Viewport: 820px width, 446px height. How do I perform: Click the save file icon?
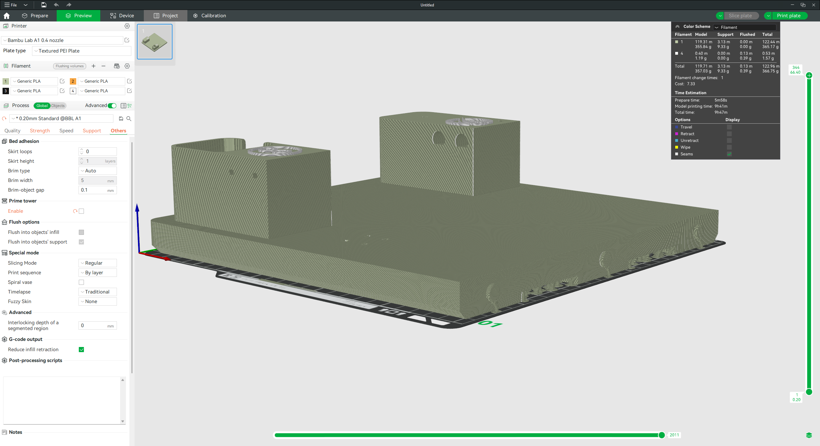pyautogui.click(x=44, y=5)
